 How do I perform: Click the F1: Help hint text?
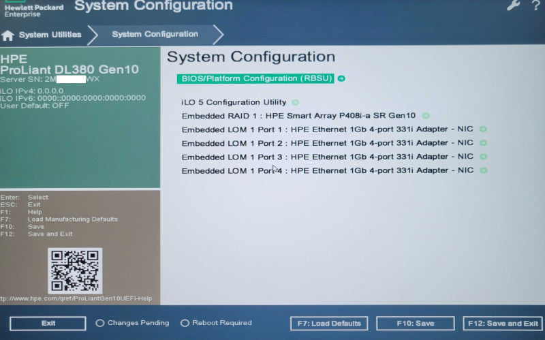tap(21, 212)
